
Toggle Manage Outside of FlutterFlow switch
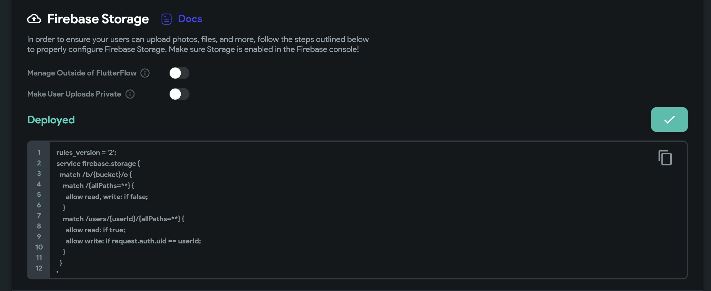pos(179,73)
